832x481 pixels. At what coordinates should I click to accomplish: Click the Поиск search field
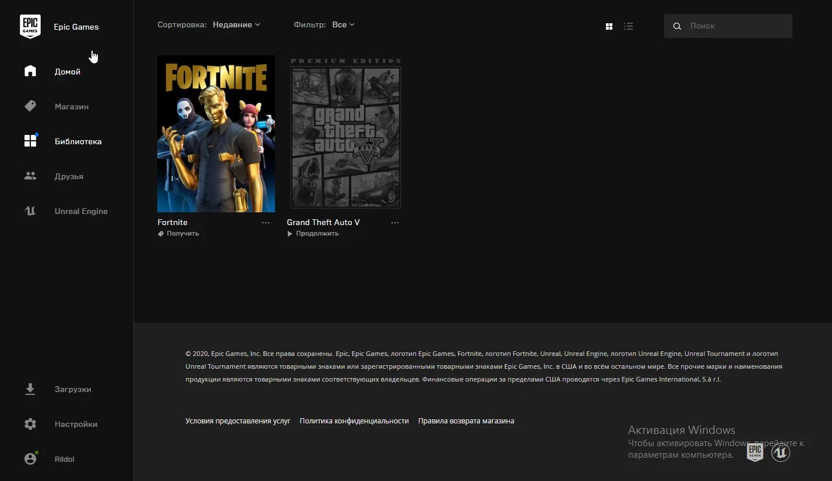728,26
